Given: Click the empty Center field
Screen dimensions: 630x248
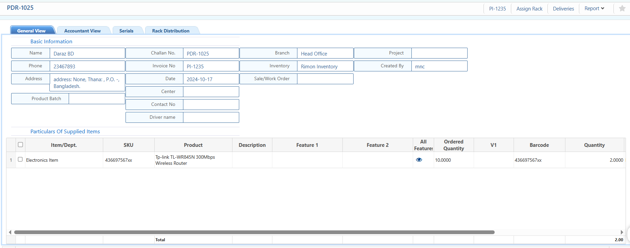Looking at the screenshot, I should click(x=211, y=92).
